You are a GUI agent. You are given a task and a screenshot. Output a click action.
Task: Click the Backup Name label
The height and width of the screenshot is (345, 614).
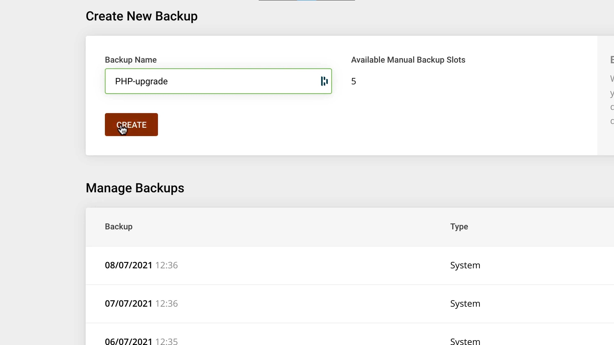131,60
